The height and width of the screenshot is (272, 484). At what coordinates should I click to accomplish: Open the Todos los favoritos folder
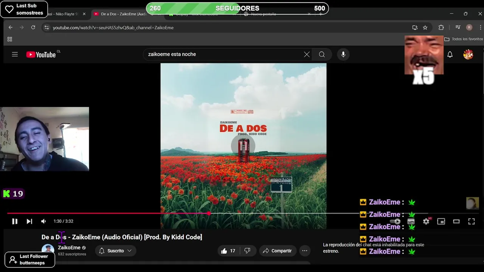tap(464, 39)
